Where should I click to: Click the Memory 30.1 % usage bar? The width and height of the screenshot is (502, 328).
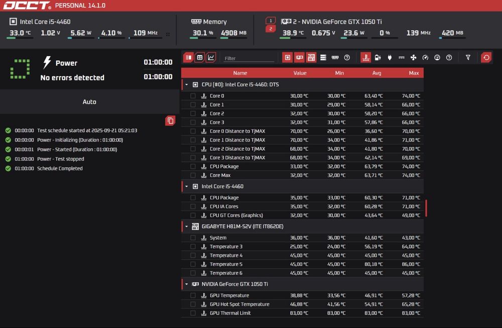(x=203, y=38)
